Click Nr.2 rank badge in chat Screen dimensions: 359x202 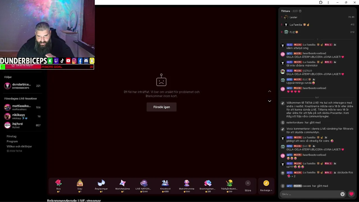328,173
